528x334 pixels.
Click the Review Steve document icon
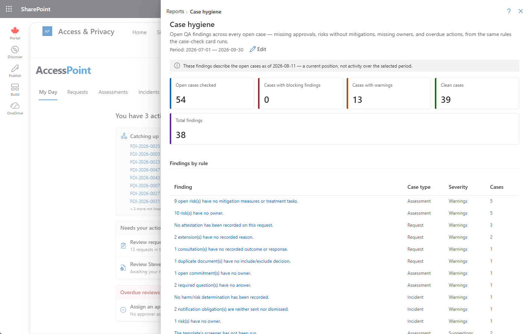123,268
